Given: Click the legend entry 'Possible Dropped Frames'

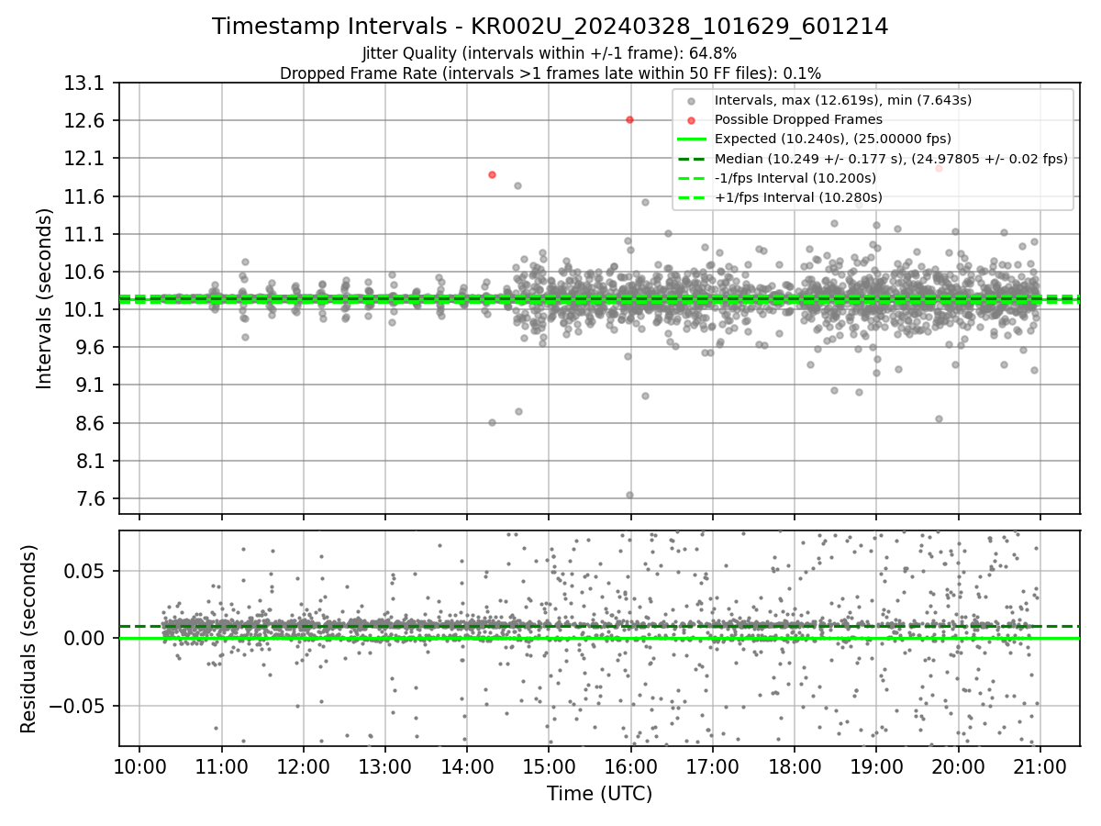Looking at the screenshot, I should (x=798, y=119).
